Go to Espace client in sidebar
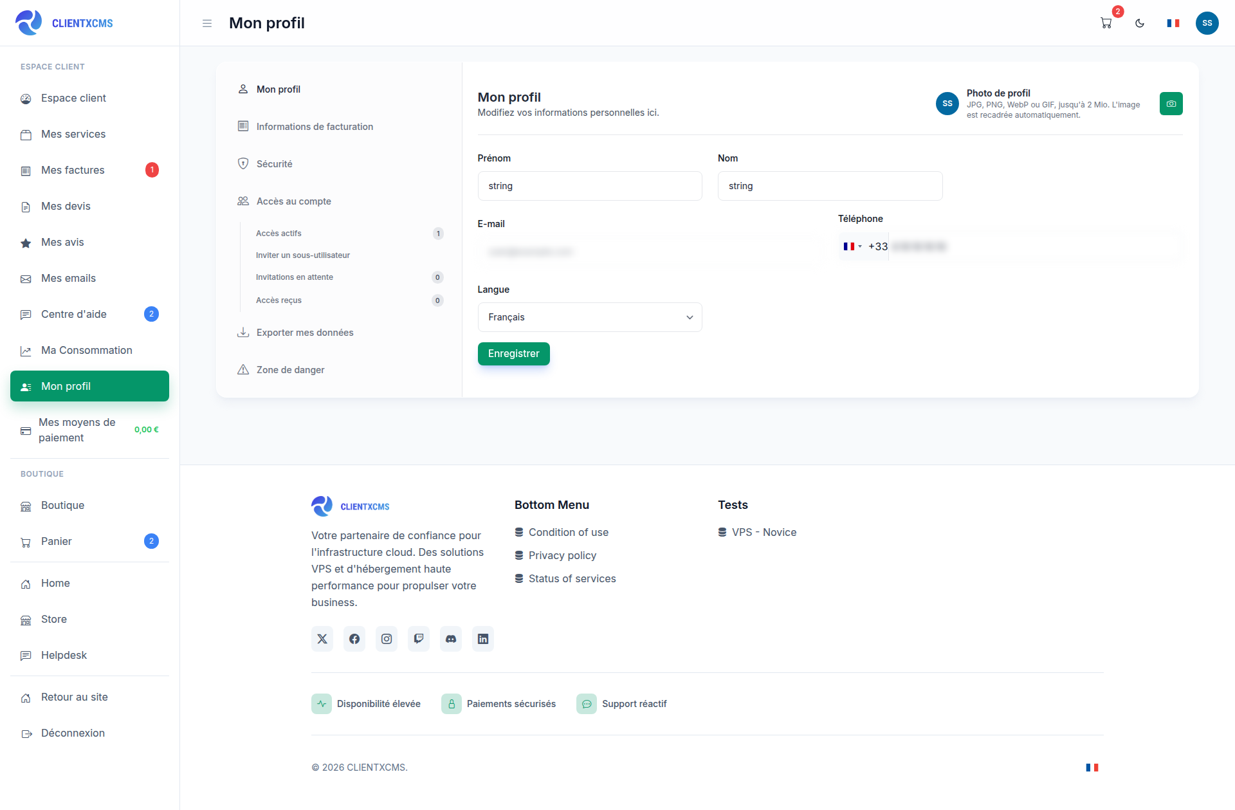The height and width of the screenshot is (810, 1235). click(89, 98)
